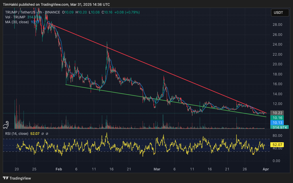Click the 26 date label on time axis
Screen dimensions: 293x183
pyautogui.click(x=245, y=169)
